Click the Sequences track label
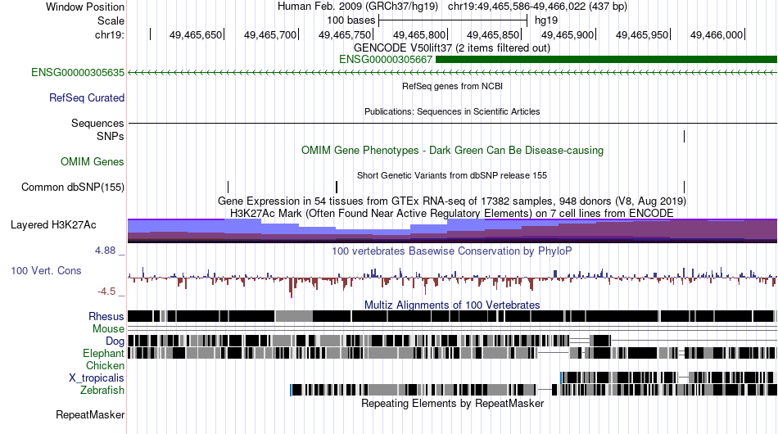778x434 pixels. [97, 123]
